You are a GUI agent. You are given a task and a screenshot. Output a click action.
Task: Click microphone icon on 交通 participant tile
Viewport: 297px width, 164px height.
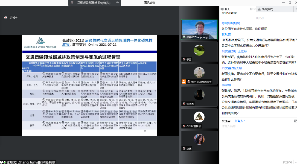click(184, 149)
